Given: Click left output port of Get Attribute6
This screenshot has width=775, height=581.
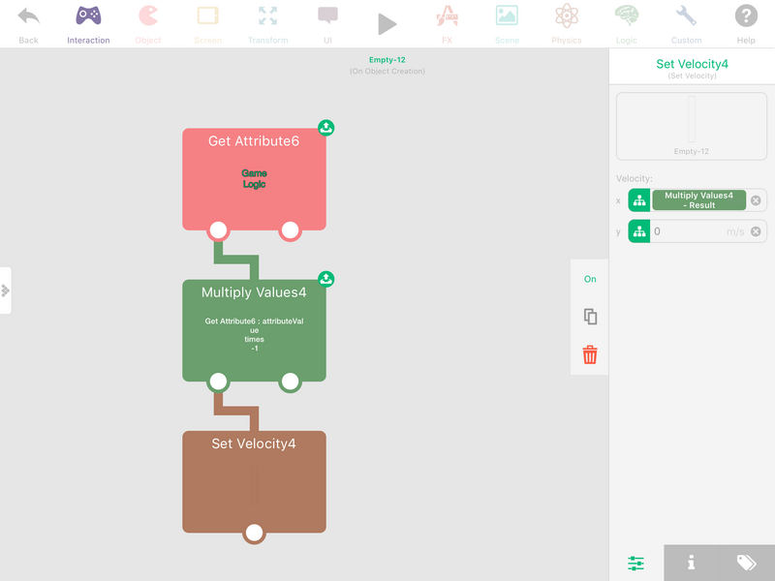Looking at the screenshot, I should [x=219, y=229].
